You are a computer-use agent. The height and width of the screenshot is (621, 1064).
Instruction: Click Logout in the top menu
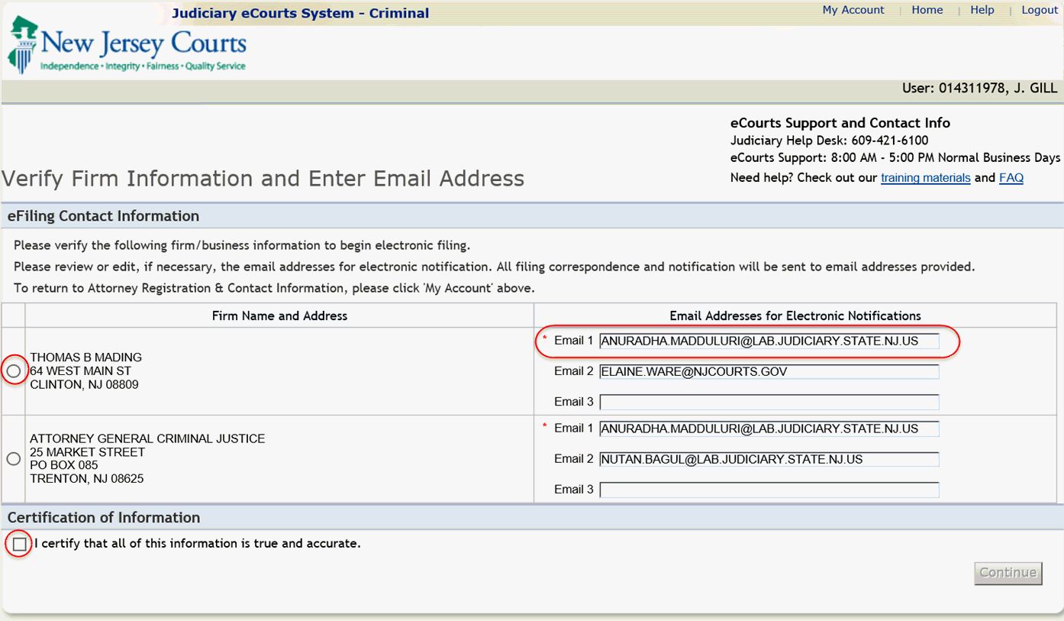[1039, 10]
